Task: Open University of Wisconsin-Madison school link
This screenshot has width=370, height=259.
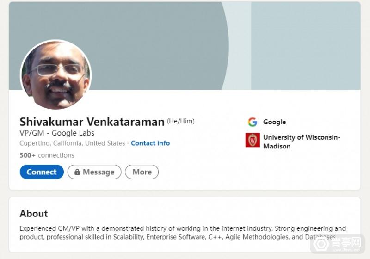Action: tap(302, 142)
